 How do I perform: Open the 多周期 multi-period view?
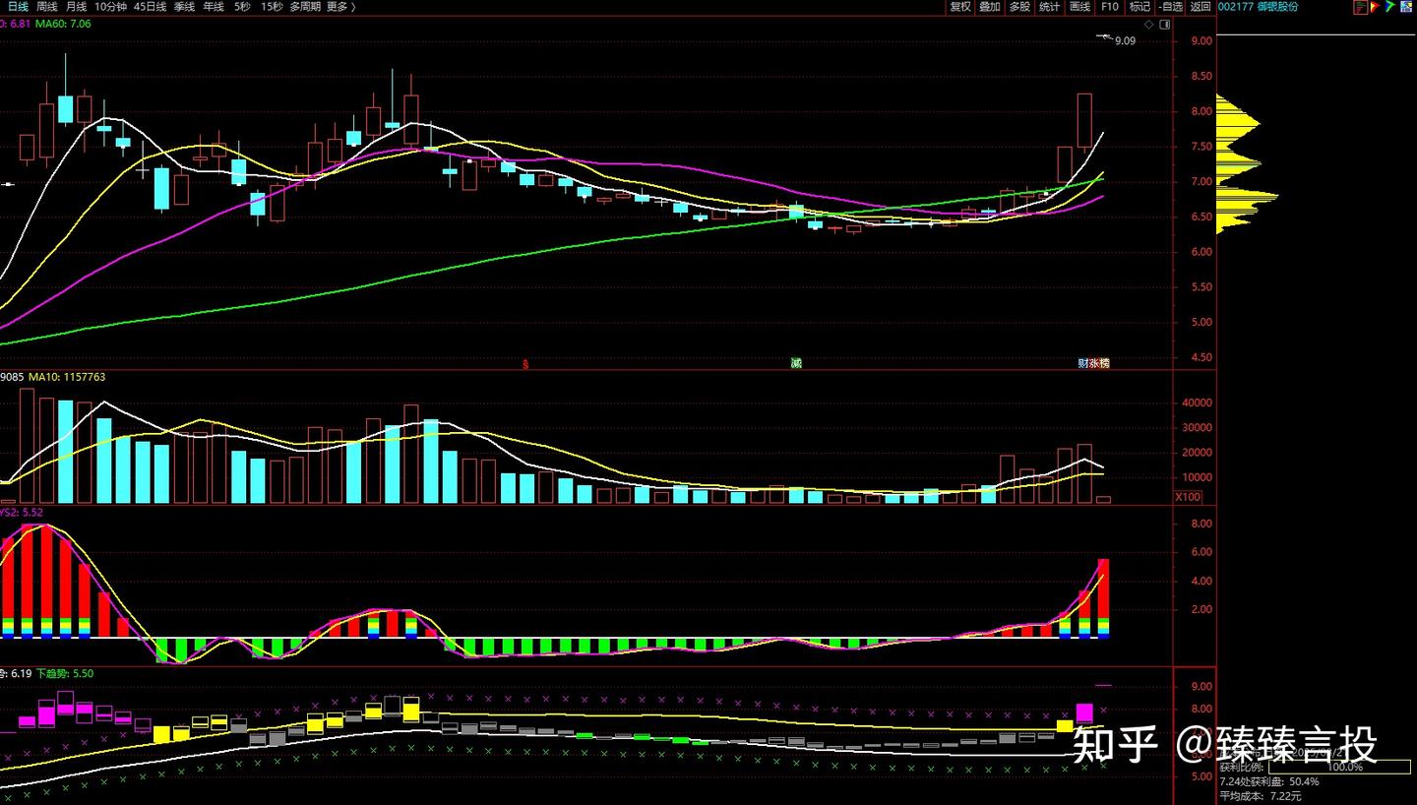tap(305, 7)
